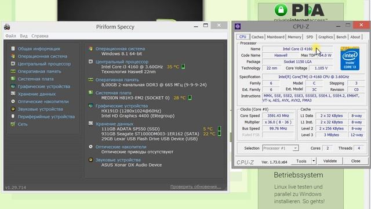
Task: Click the Звуковые устройства sidebar icon
Action: coord(13,109)
